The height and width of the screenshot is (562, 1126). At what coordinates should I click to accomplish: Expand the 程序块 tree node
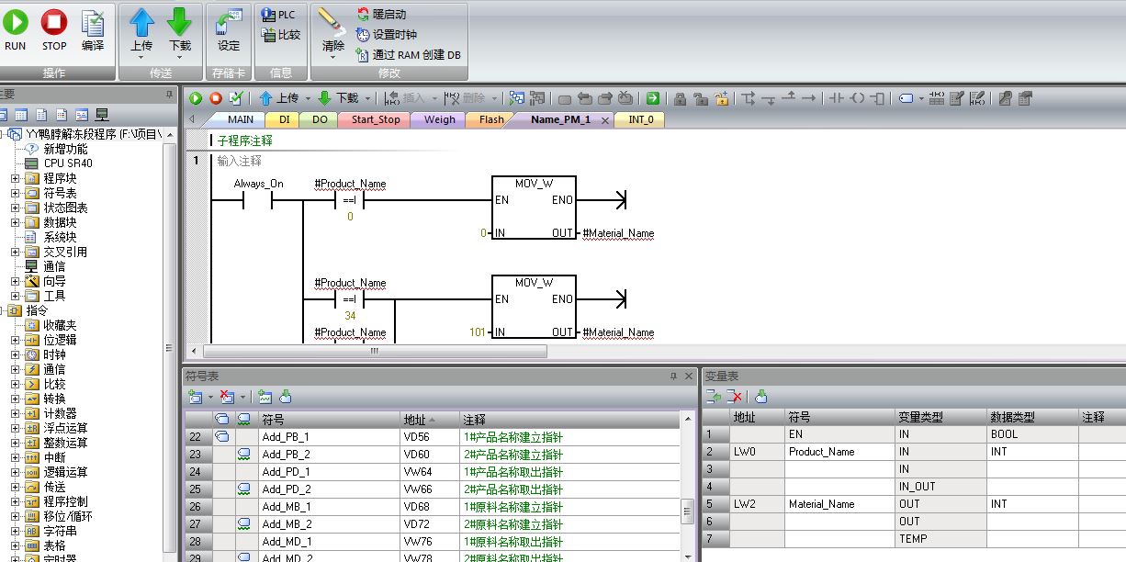click(15, 178)
